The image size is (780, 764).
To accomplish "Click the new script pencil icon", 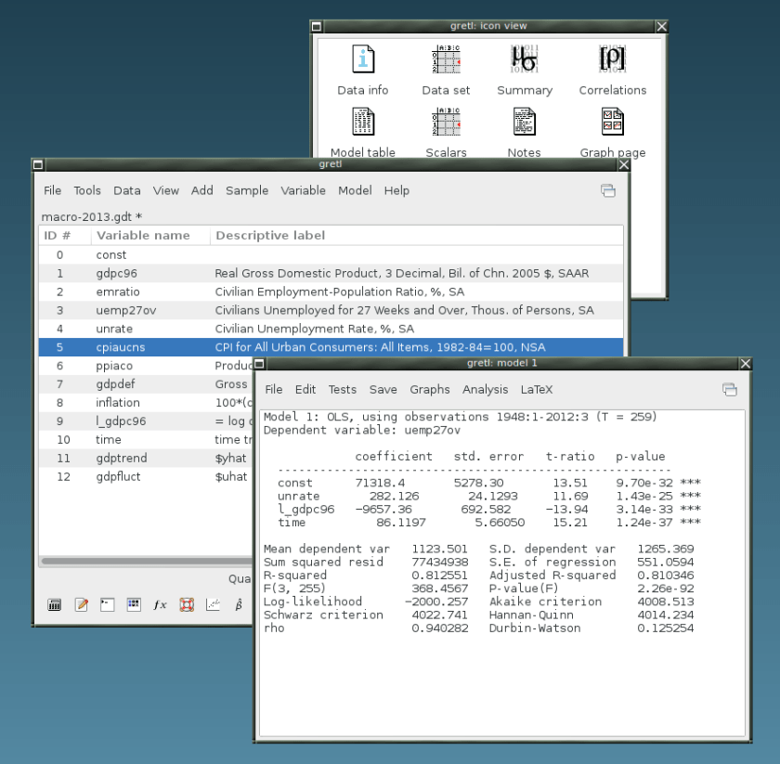I will (81, 605).
